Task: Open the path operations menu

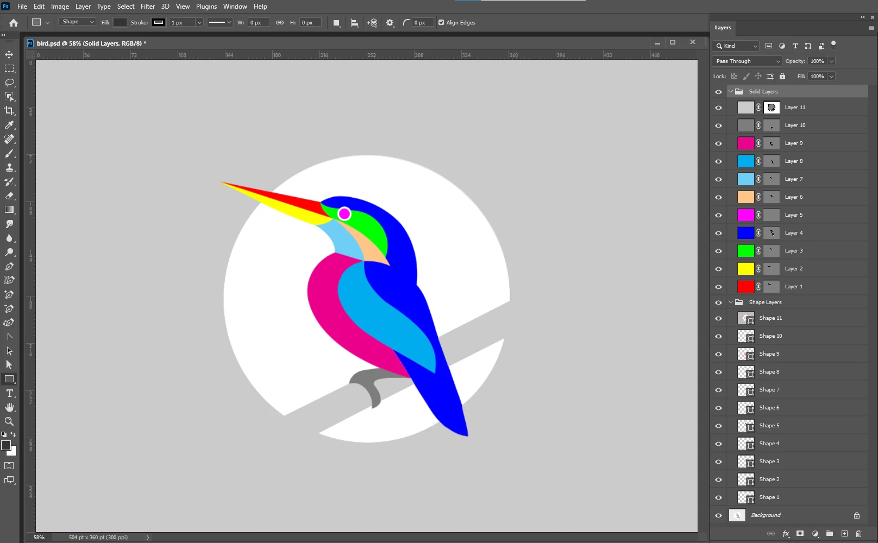Action: tap(336, 23)
